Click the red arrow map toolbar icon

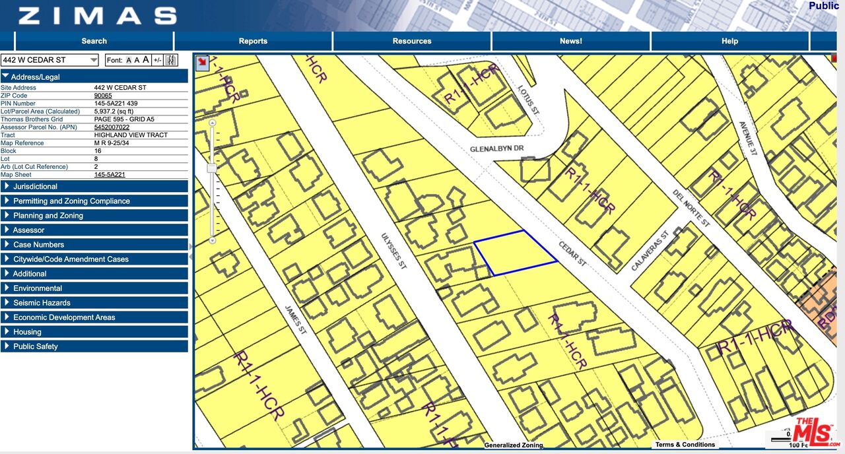coord(203,62)
